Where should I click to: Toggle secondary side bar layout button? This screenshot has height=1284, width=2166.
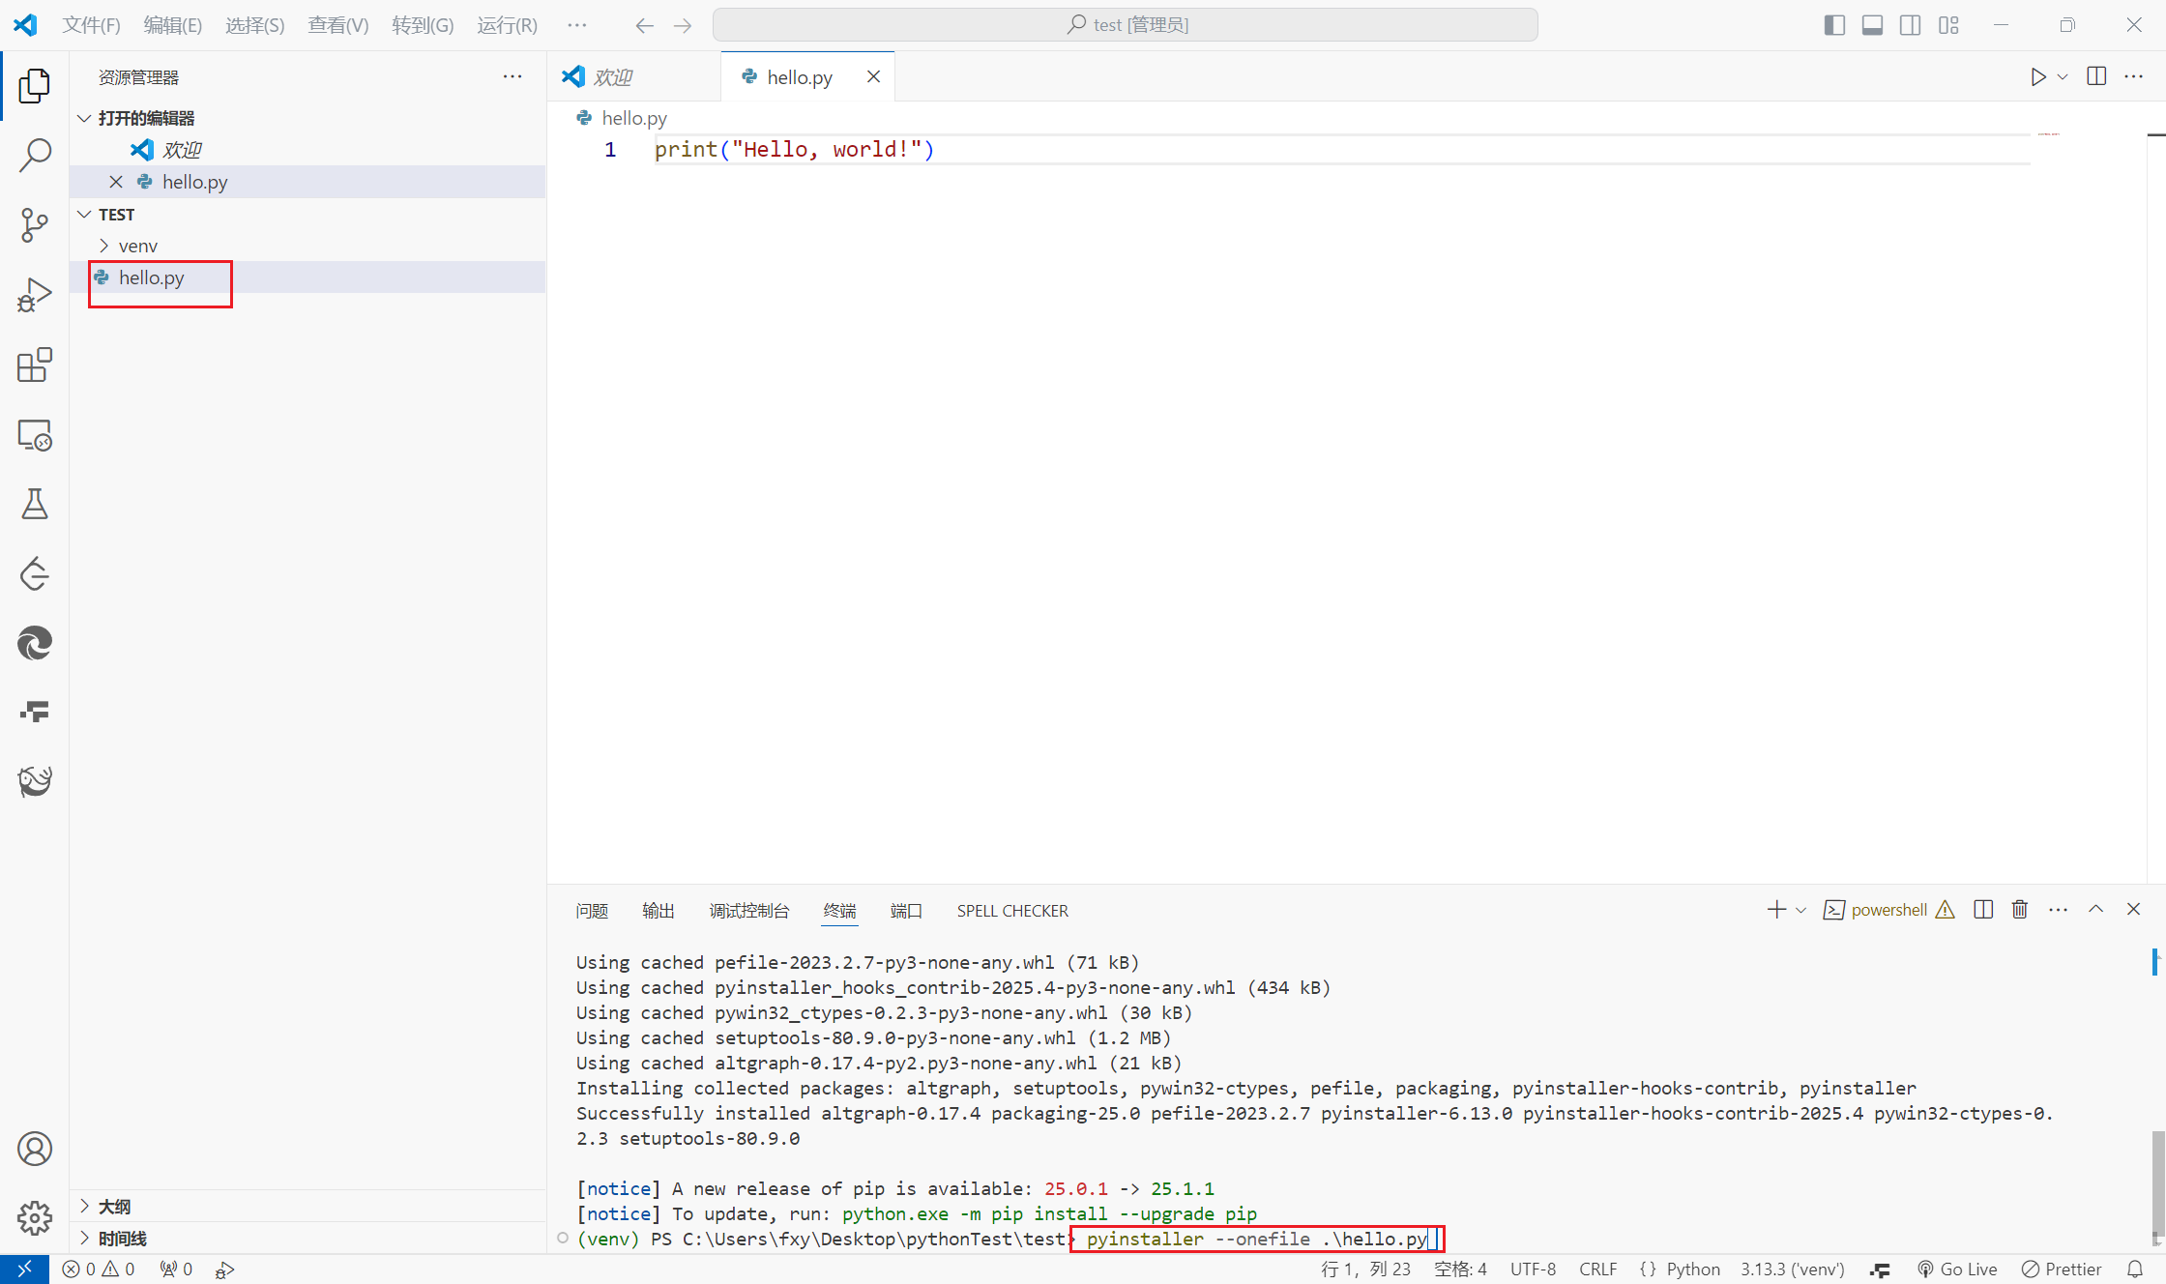point(1910,25)
